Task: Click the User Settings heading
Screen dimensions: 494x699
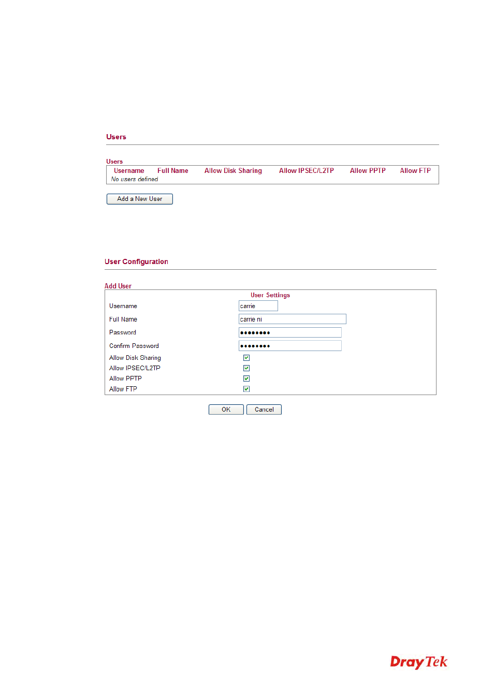Action: point(270,295)
